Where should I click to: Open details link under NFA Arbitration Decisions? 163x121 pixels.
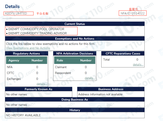pyautogui.click(x=90, y=78)
